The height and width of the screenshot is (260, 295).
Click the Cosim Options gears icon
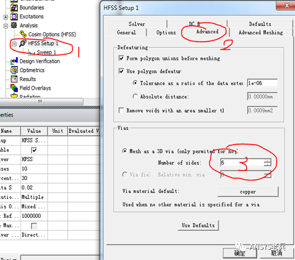coord(23,34)
